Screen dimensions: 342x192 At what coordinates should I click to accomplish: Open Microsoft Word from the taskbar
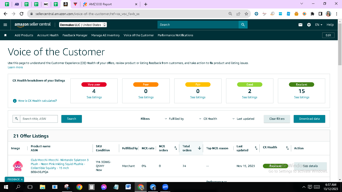(x=128, y=187)
